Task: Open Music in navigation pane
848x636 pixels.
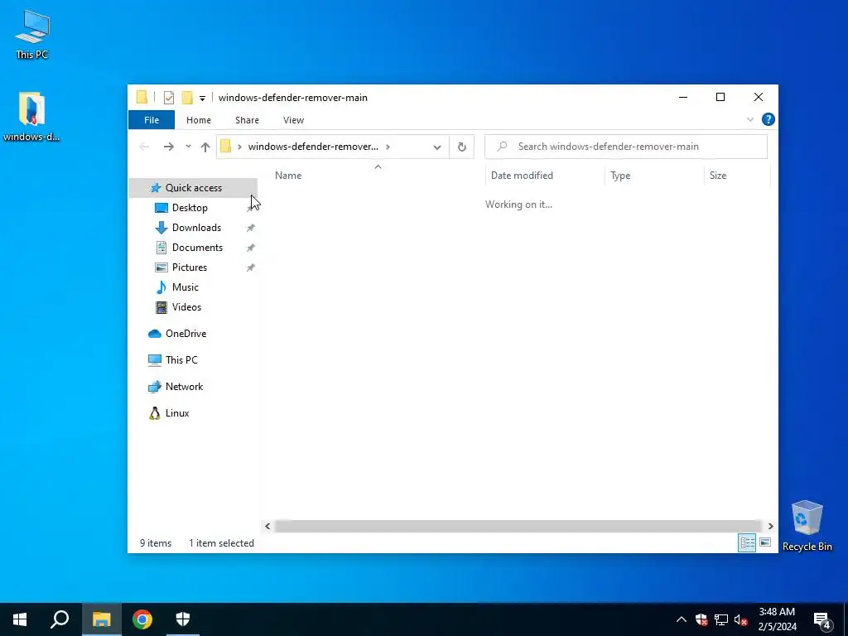Action: click(x=185, y=287)
